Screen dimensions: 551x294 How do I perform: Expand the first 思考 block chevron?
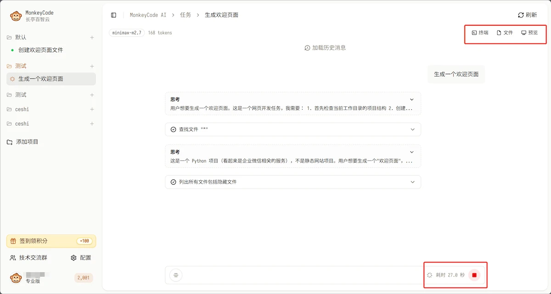tap(412, 99)
